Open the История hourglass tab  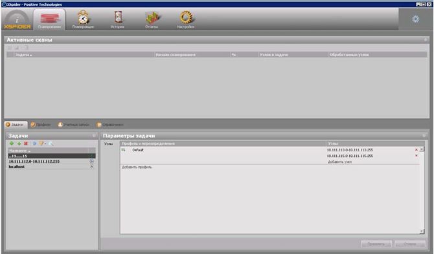(118, 19)
